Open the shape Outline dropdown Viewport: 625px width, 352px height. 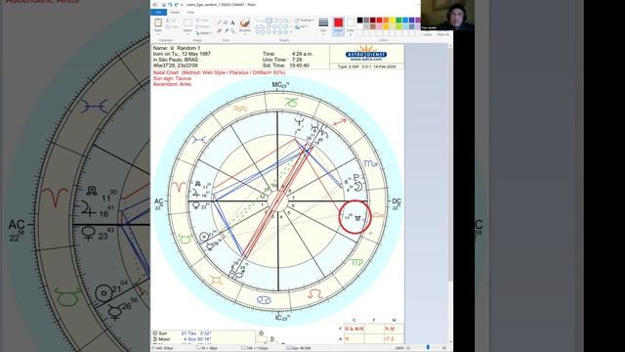point(304,20)
